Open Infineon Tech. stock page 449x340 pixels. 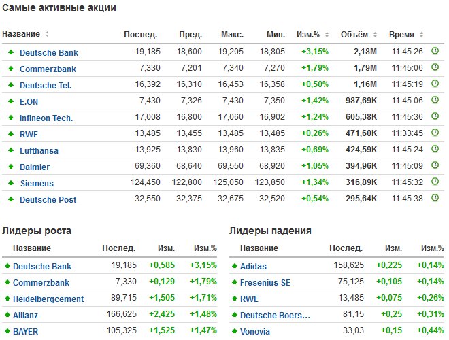[46, 118]
